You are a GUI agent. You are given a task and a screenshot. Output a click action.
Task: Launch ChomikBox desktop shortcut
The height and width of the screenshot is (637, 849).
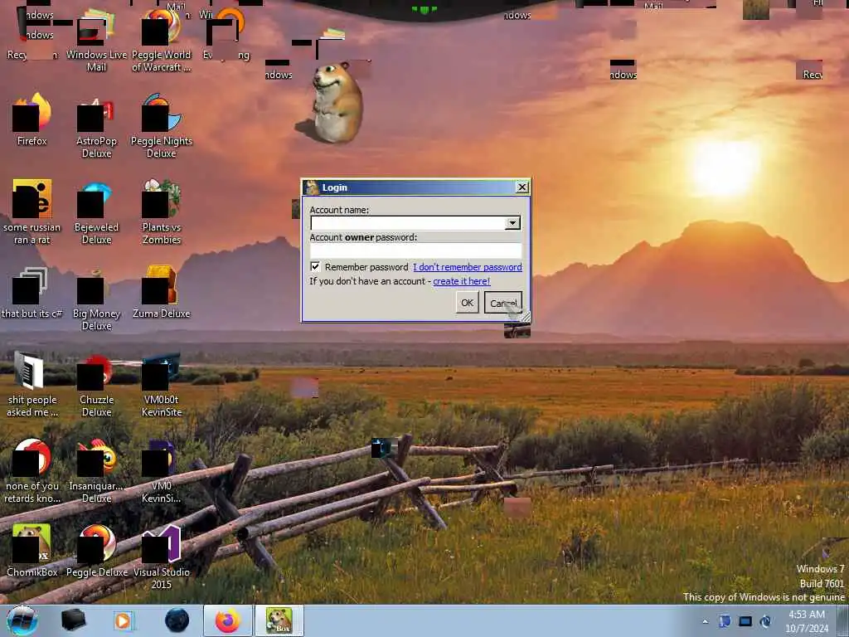[x=32, y=551]
